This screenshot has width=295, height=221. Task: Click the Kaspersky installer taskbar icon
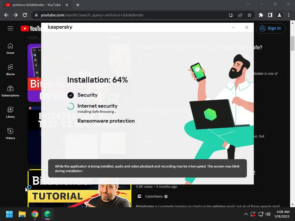pos(48,214)
